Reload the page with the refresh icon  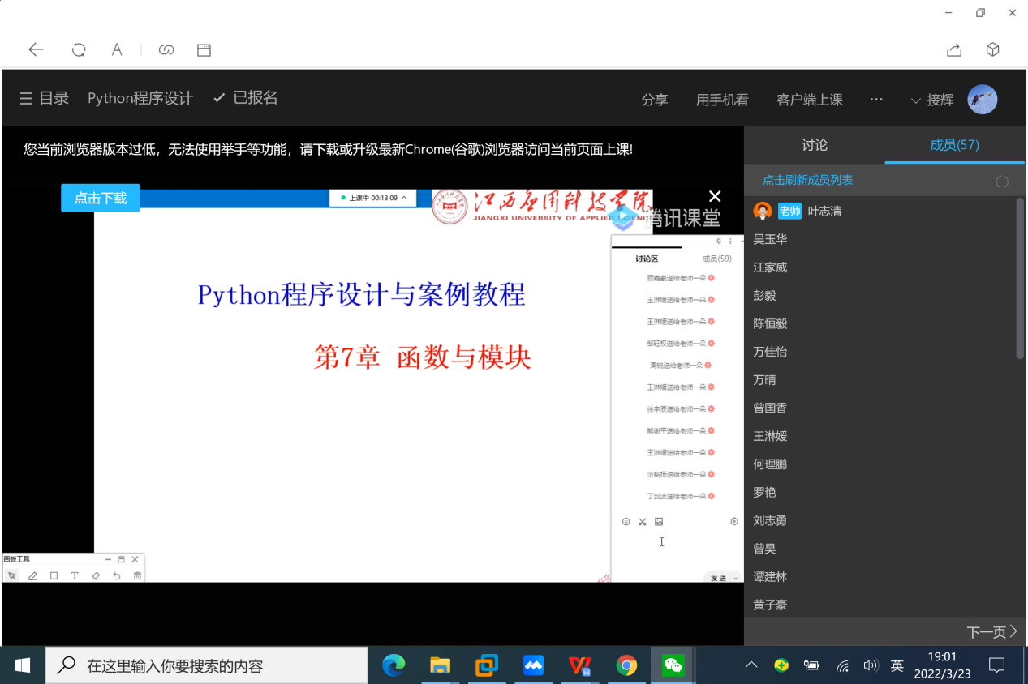(79, 49)
